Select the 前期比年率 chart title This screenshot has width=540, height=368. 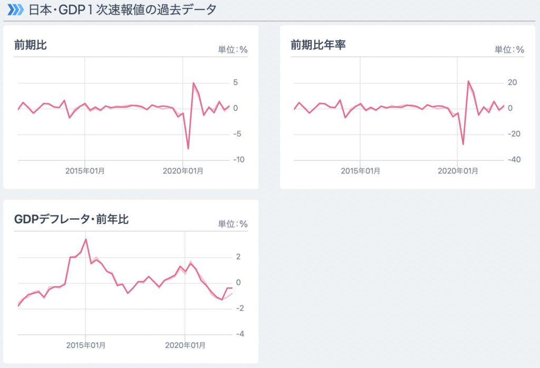318,45
